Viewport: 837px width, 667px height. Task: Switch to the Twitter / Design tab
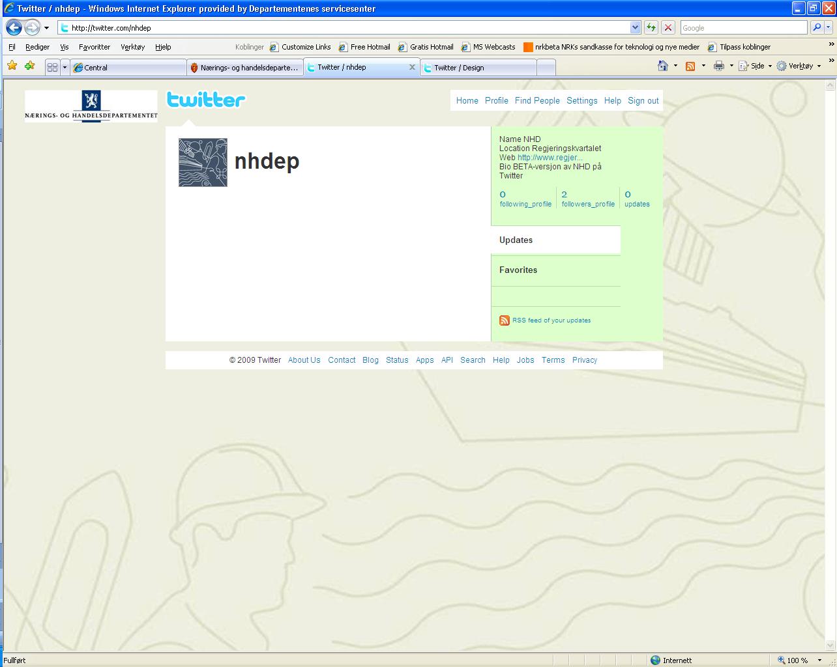click(x=478, y=67)
